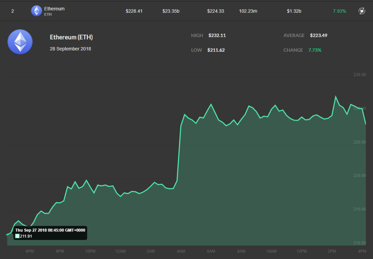Click the small Ethereum logo in the table row
373x259 pixels.
pos(36,11)
